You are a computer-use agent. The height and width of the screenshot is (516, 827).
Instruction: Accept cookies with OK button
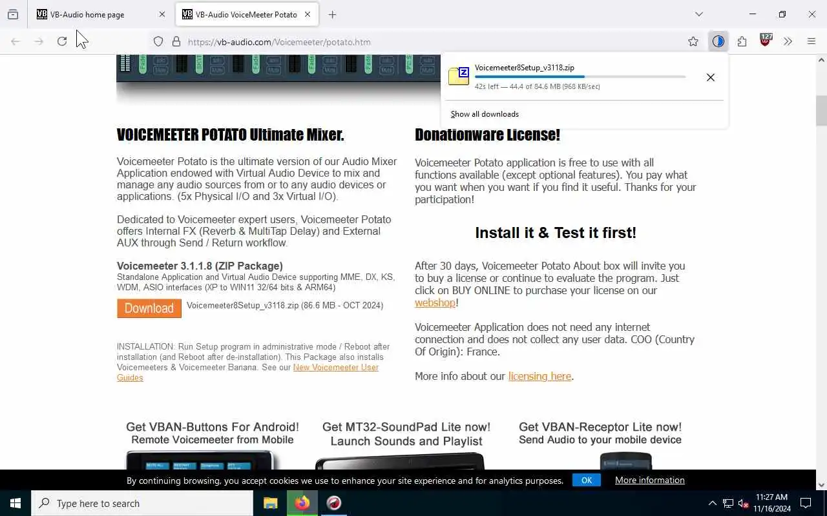(x=587, y=480)
